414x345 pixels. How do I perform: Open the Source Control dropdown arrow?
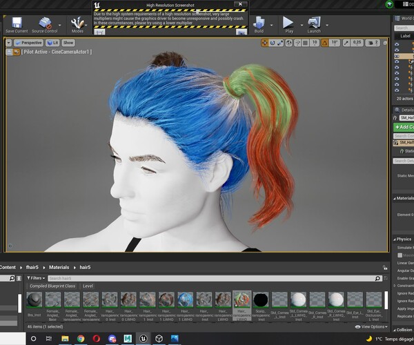pos(59,26)
